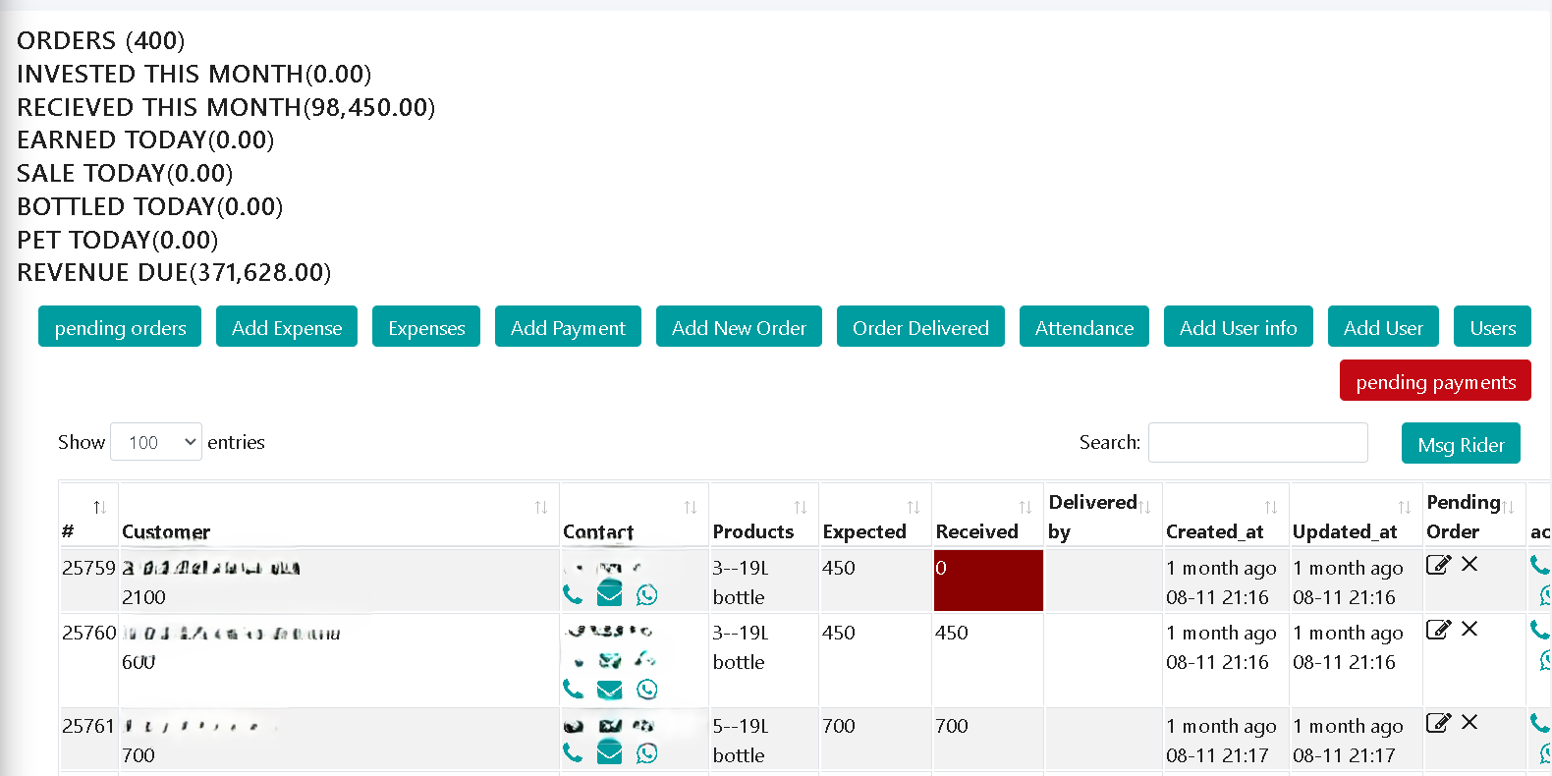Click X icon for order 25761
The image size is (1552, 776).
1469,722
